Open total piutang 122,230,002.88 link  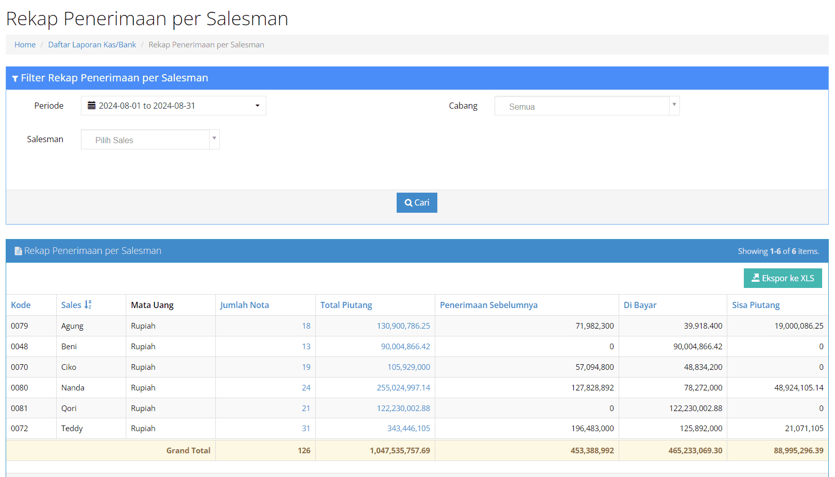point(403,408)
